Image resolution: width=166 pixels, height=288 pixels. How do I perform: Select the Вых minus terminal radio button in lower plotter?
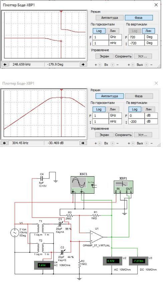(147, 143)
